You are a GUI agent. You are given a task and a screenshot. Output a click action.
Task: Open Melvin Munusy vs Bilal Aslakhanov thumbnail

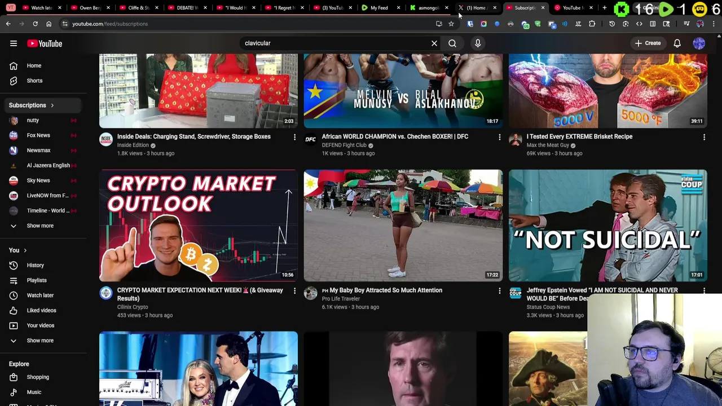[x=403, y=90]
